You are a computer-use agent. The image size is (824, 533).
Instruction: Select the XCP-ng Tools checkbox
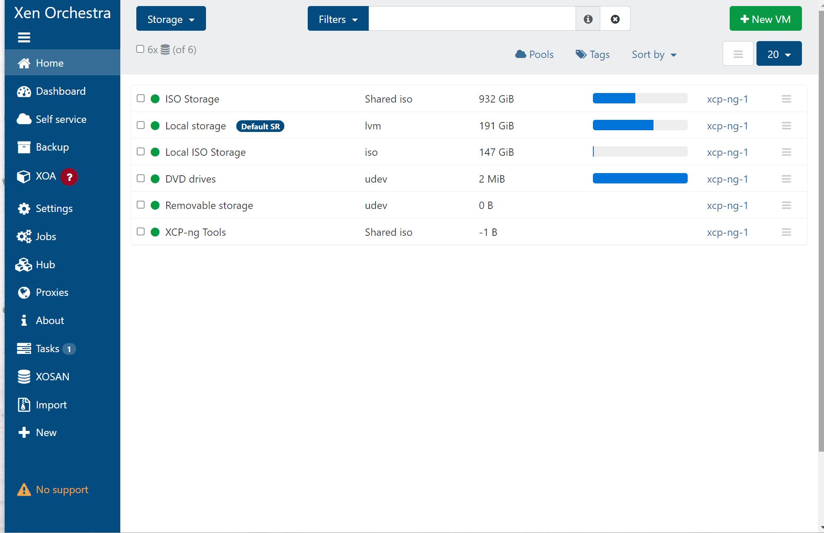click(x=141, y=232)
